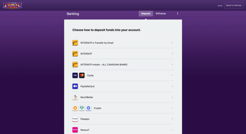The image size is (246, 134).
Task: Click the Interac Instant Canadian banks icon
Action: [x=75, y=65]
